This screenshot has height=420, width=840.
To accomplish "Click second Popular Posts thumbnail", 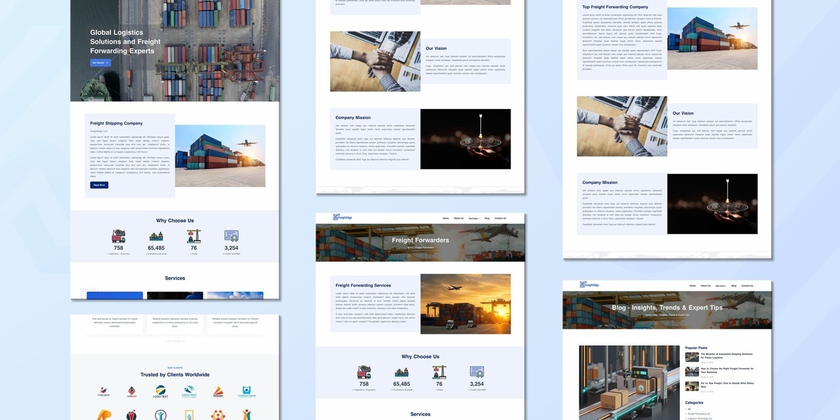I will (x=692, y=371).
